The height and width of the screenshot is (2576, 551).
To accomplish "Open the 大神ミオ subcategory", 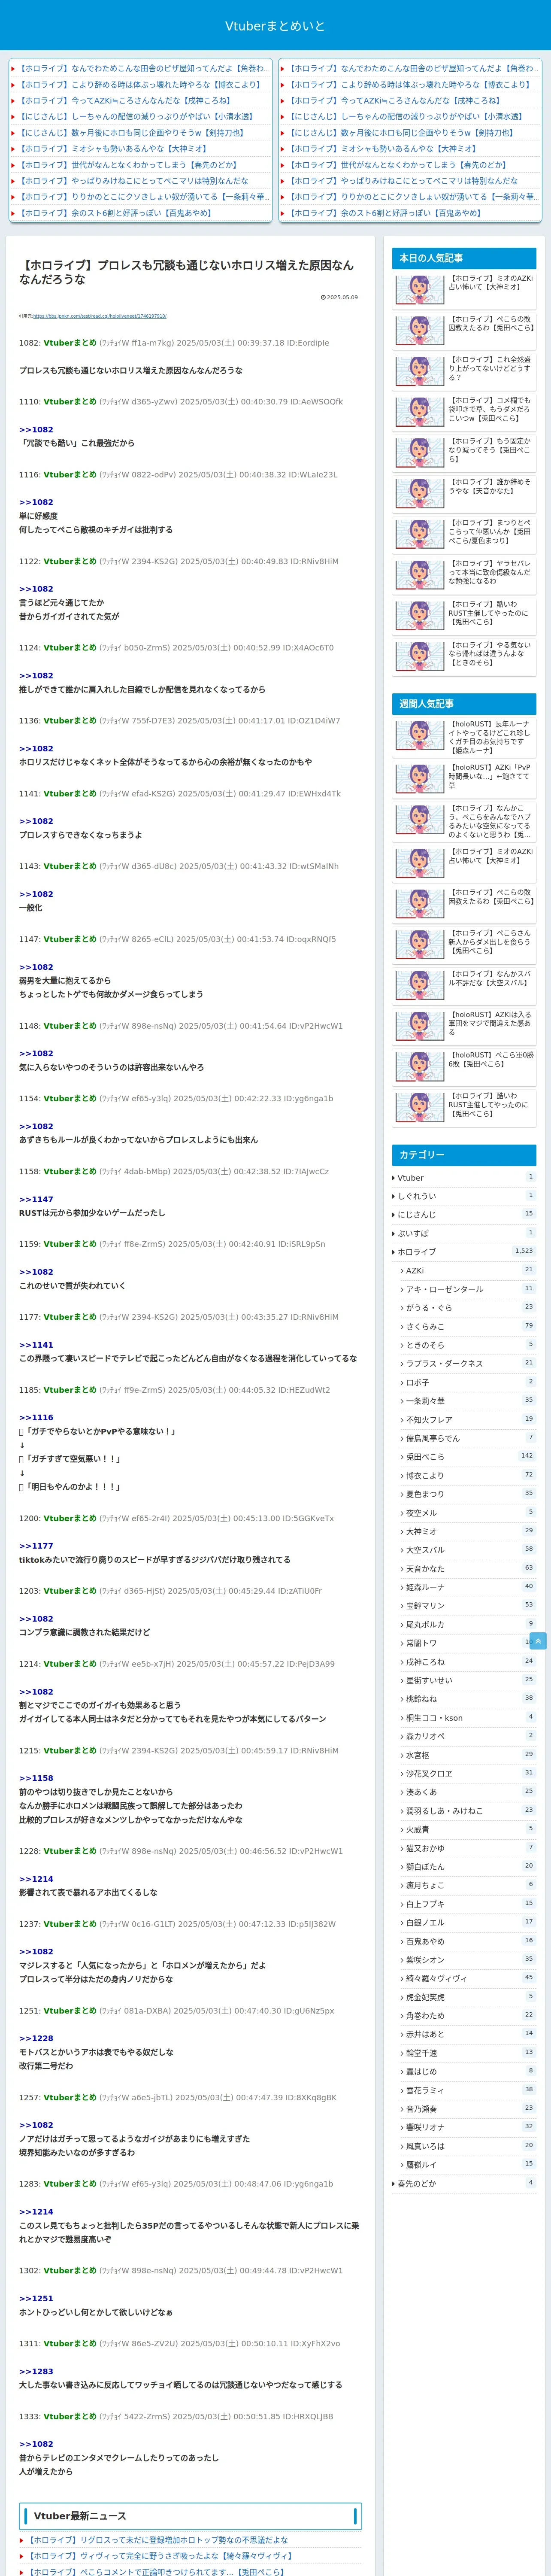I will tap(468, 1531).
